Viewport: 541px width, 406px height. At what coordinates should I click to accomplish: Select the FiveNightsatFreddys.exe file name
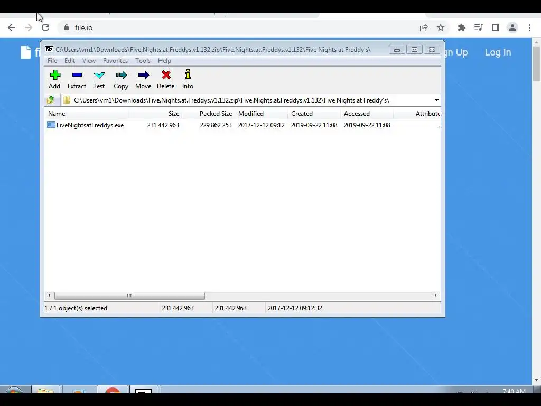(90, 125)
